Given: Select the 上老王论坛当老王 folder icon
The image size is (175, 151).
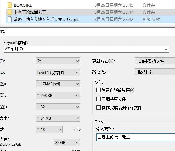Looking at the screenshot, I should [x=10, y=12].
